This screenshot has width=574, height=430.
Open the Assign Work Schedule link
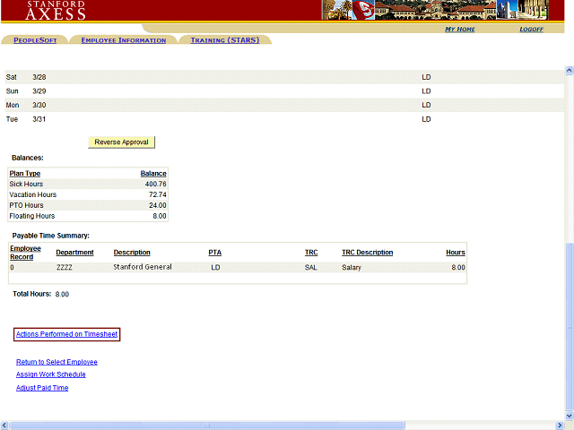(50, 374)
